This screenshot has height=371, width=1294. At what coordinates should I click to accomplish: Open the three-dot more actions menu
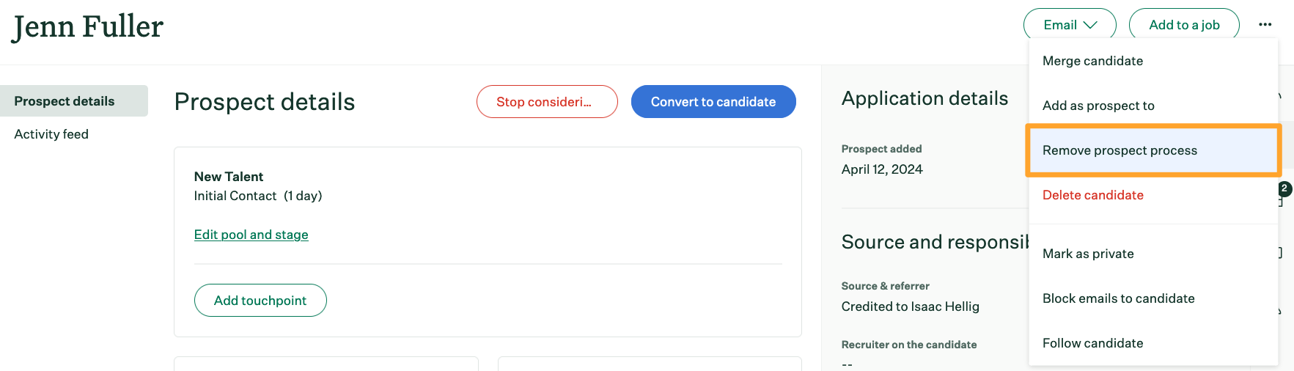click(1265, 25)
